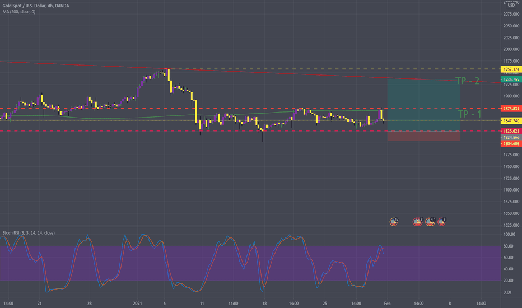This screenshot has width=522, height=308.
Task: Click the crimson 1825.623 price label
Action: (511, 131)
